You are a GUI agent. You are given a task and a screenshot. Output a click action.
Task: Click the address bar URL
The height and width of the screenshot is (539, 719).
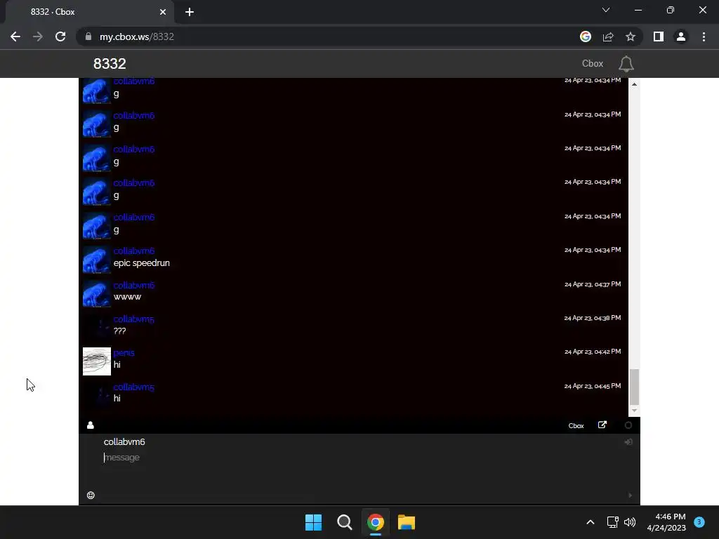[x=137, y=36]
